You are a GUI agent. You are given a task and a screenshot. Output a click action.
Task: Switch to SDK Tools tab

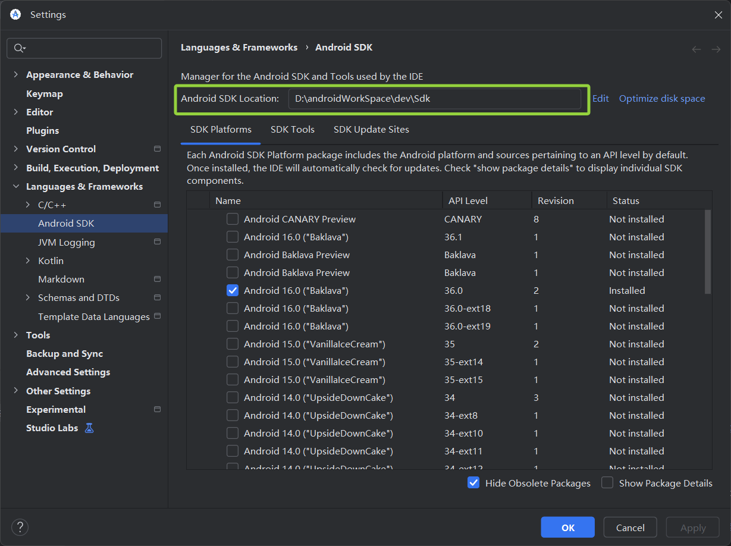(293, 129)
